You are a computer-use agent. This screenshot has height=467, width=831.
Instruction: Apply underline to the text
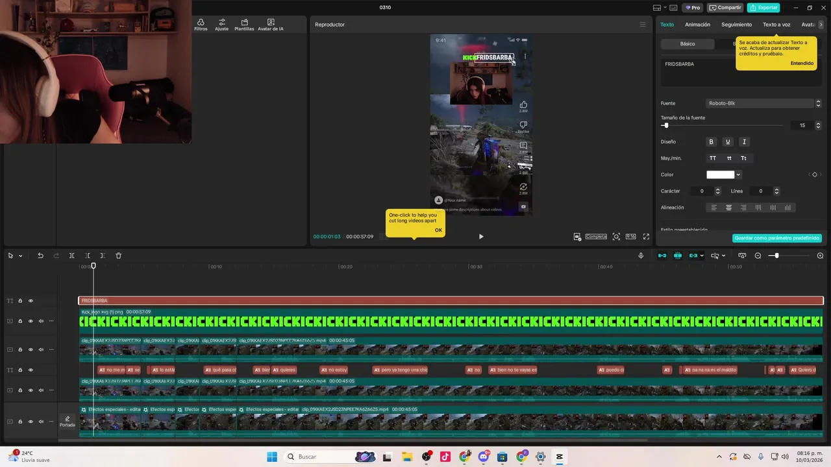(x=728, y=142)
